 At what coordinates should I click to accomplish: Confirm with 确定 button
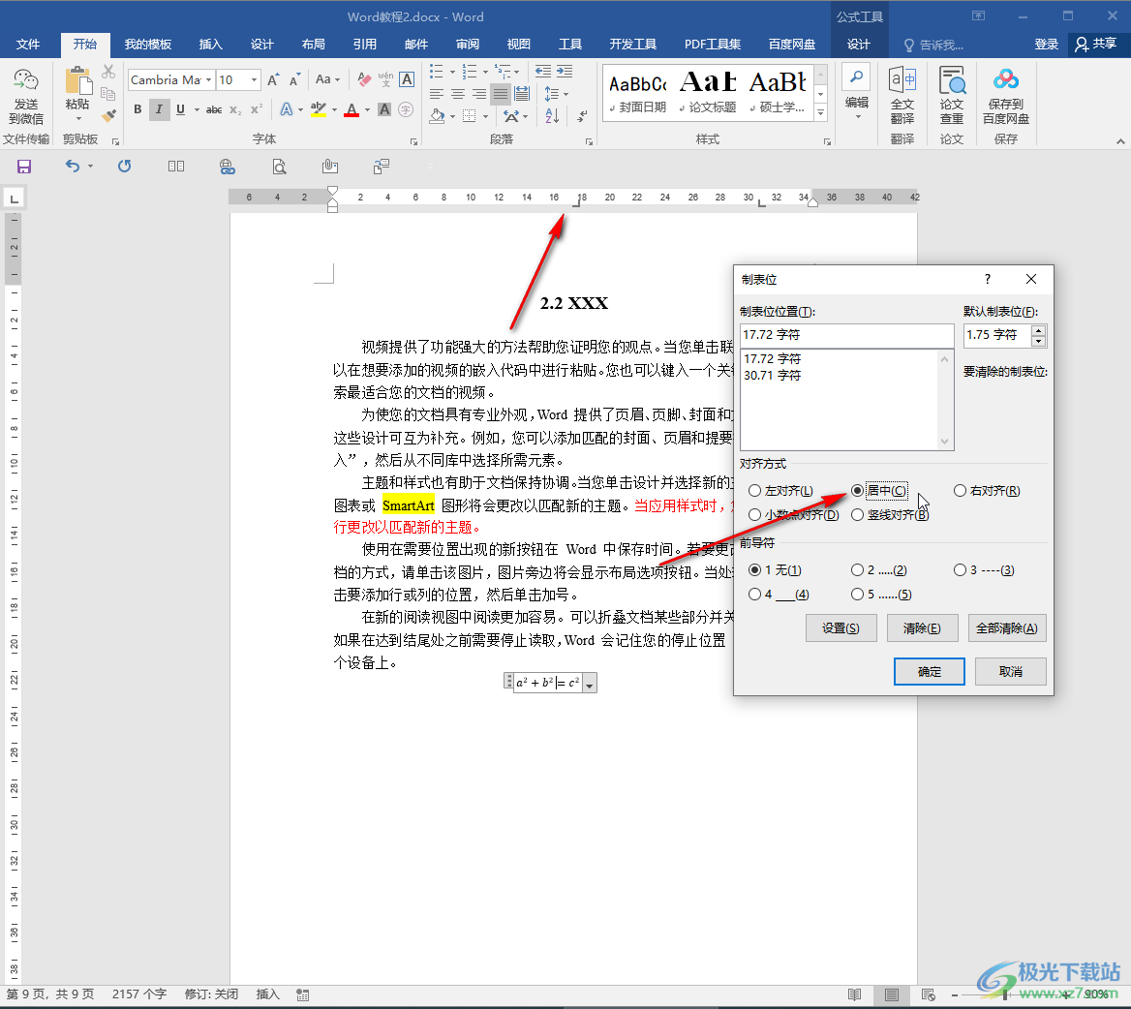(x=930, y=671)
